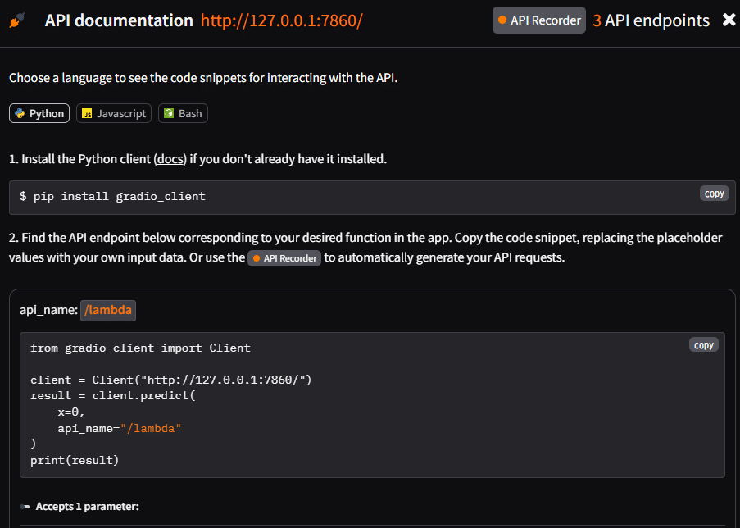
Task: Click the pip install gradio_client code box
Action: pyautogui.click(x=372, y=198)
